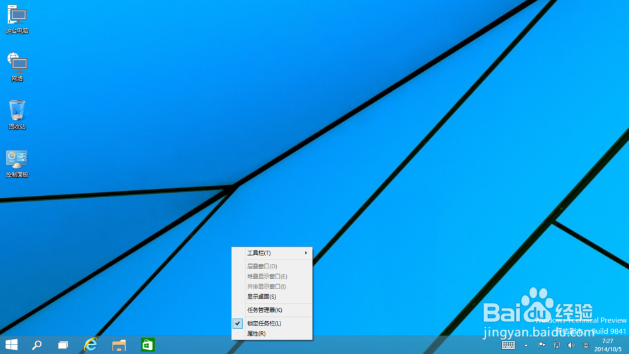Screen dimensions: 629x354
Task: Select the 网络 desktop icon
Action: pyautogui.click(x=17, y=67)
